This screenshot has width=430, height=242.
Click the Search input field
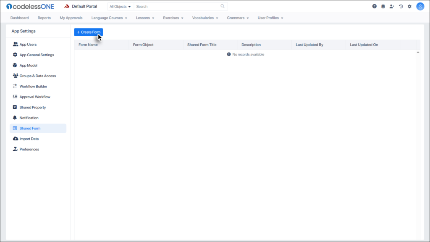(x=178, y=6)
